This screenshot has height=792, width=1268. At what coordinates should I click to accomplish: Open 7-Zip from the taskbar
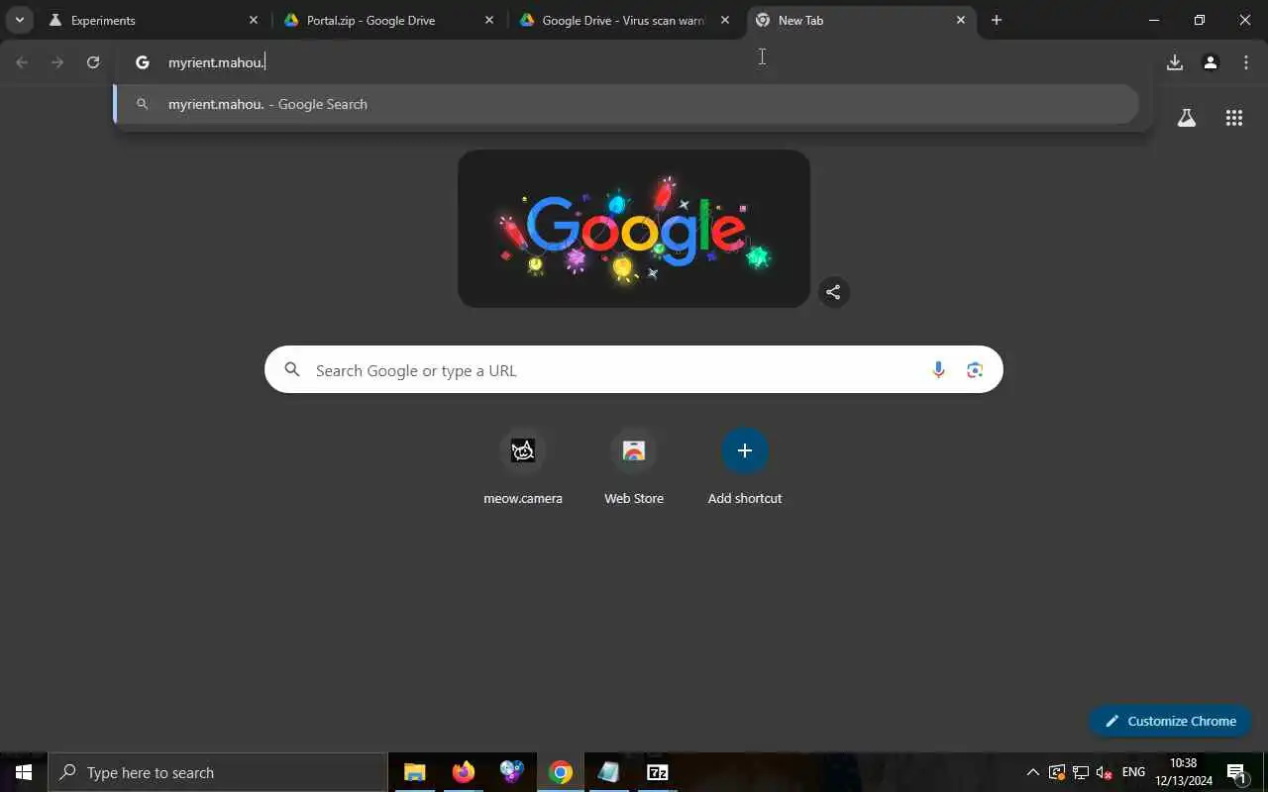[658, 772]
